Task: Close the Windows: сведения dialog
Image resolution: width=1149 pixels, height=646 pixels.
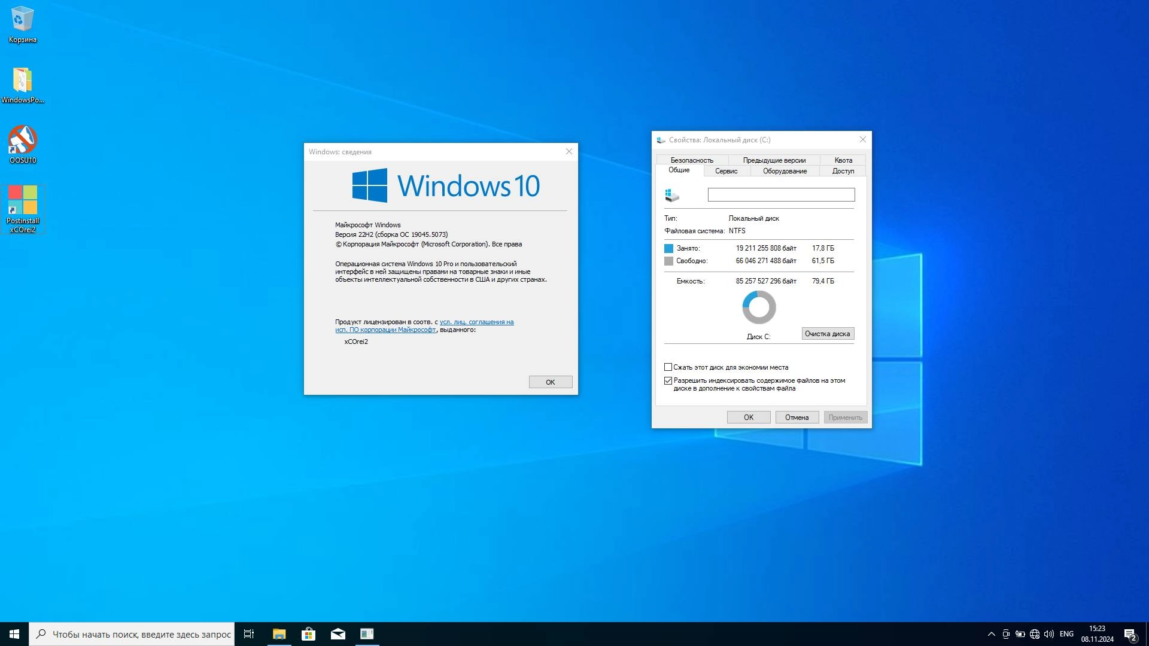Action: coord(569,152)
